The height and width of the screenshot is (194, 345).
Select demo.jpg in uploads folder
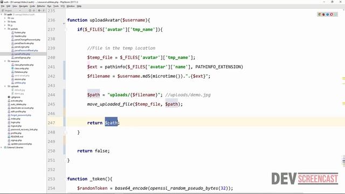[x=18, y=93]
